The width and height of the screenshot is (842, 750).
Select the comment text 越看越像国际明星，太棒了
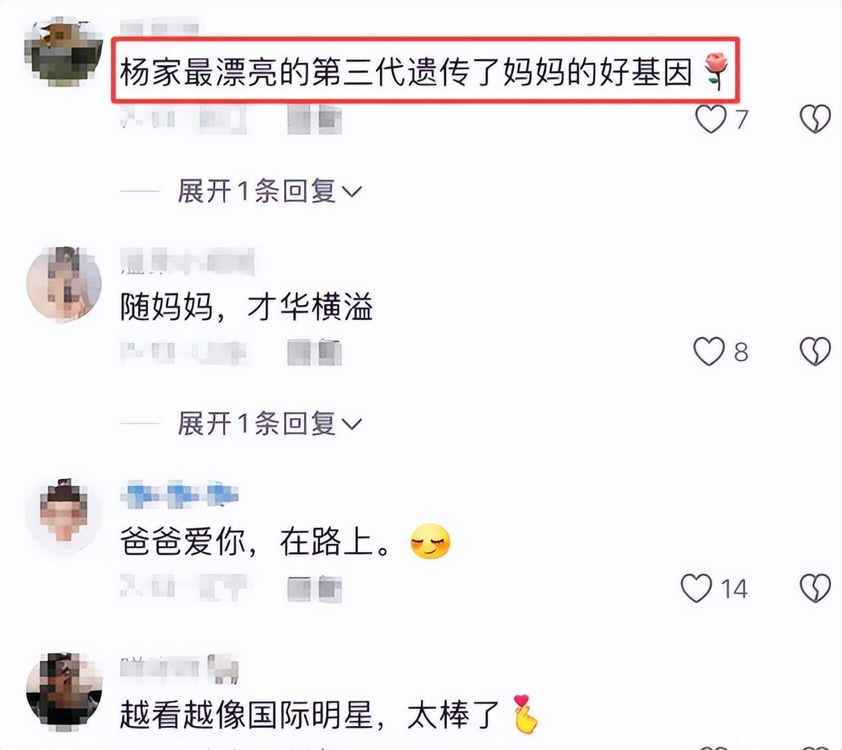tap(310, 715)
